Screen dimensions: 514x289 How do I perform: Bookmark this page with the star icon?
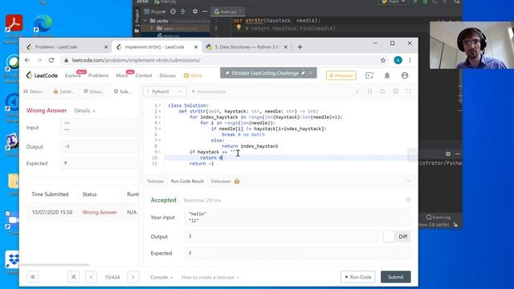click(383, 60)
